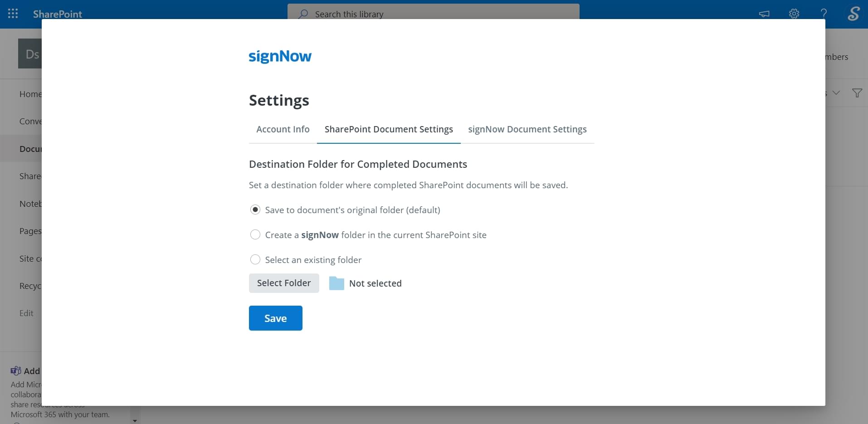Click the Select Folder button

click(x=284, y=283)
